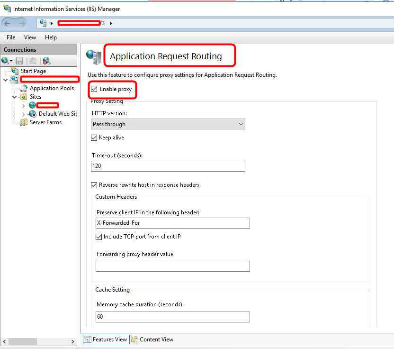Collapse the Sites tree node
Viewport: 394px width, 349px height.
pos(14,97)
